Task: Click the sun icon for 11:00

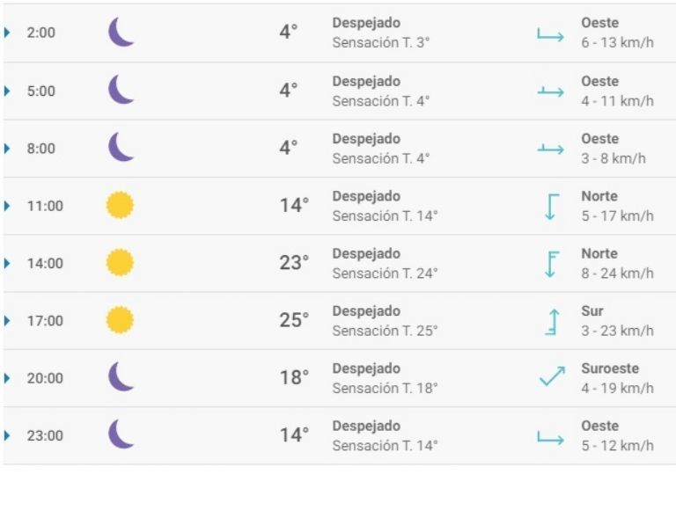Action: click(x=120, y=206)
